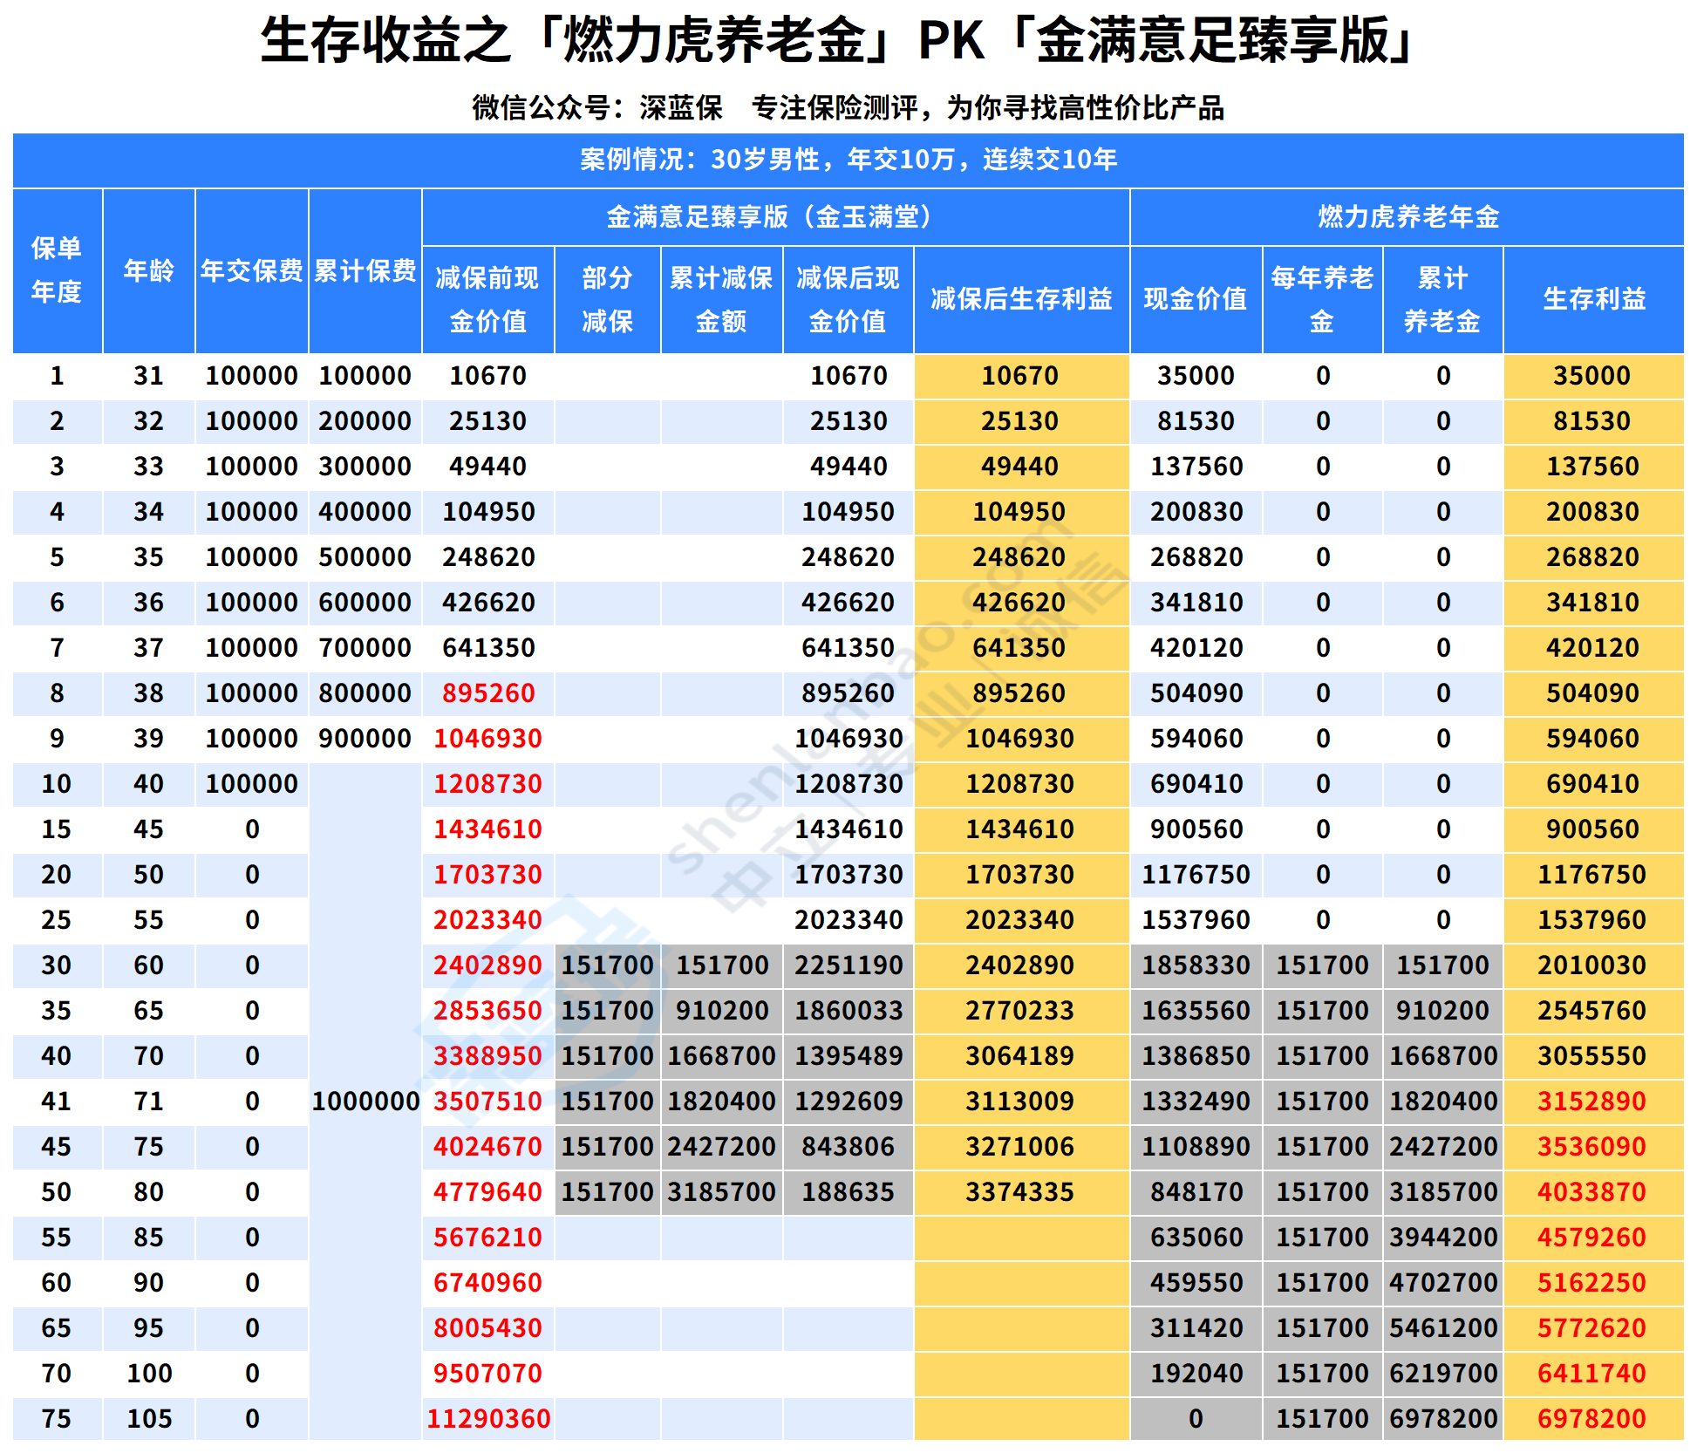The image size is (1697, 1453).
Task: Click the red value '895260' in 减保前现金价值
Action: click(x=488, y=693)
